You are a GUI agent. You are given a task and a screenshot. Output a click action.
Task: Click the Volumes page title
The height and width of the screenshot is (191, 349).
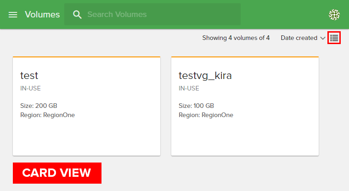coord(42,15)
